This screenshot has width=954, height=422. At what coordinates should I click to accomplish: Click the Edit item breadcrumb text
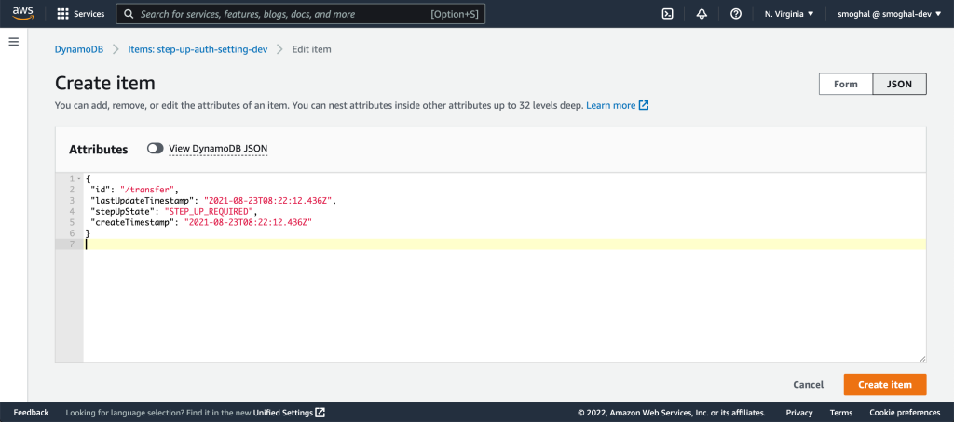(311, 49)
